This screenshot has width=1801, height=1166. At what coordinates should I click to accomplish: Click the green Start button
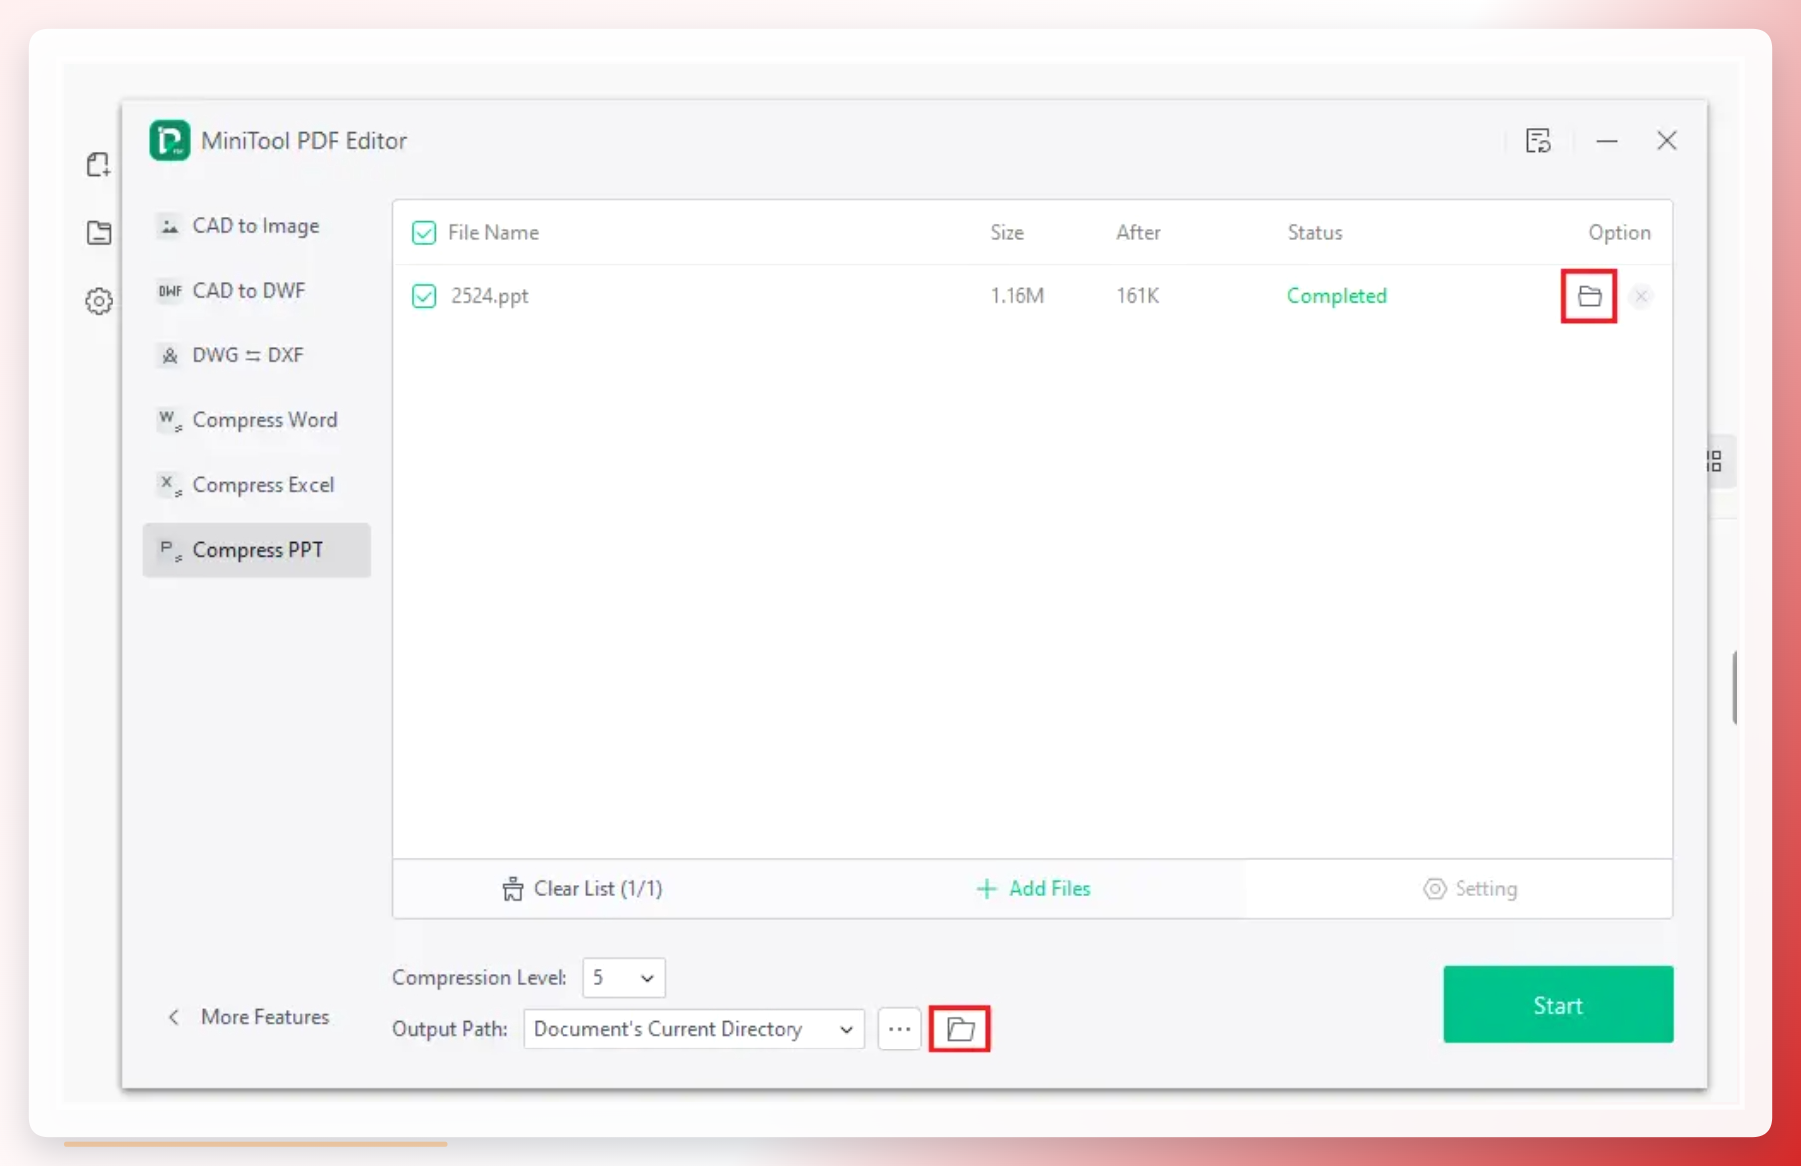(1557, 1005)
